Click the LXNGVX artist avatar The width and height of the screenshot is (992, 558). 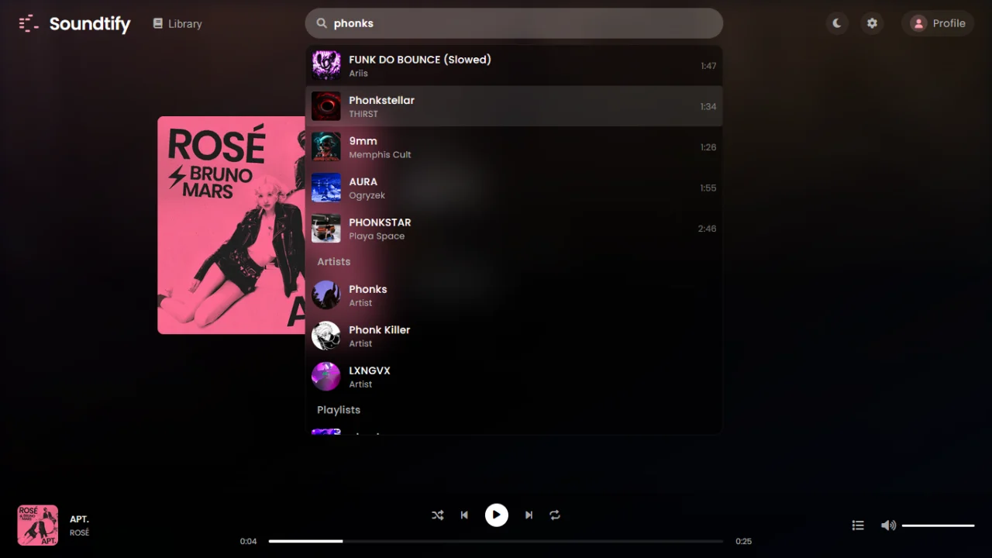click(x=326, y=377)
